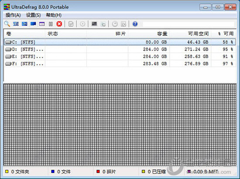Click the Analyze magnifier icon
The height and width of the screenshot is (179, 240).
pos(7,24)
